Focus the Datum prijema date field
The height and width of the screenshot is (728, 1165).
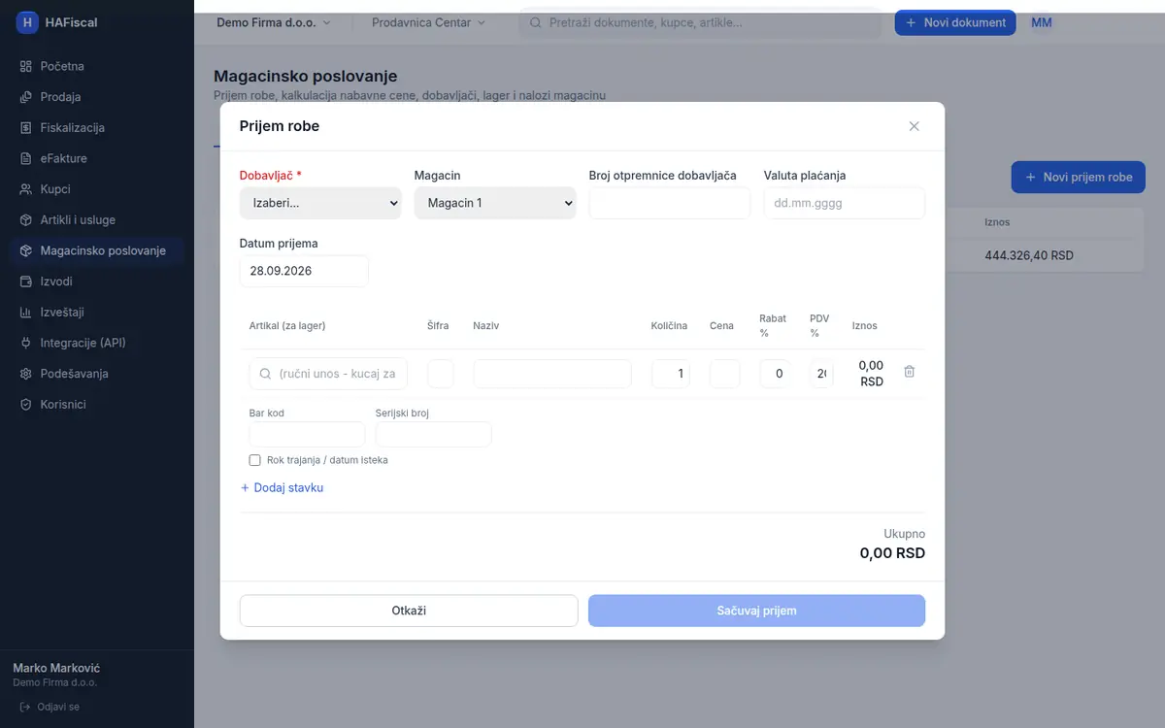click(304, 271)
